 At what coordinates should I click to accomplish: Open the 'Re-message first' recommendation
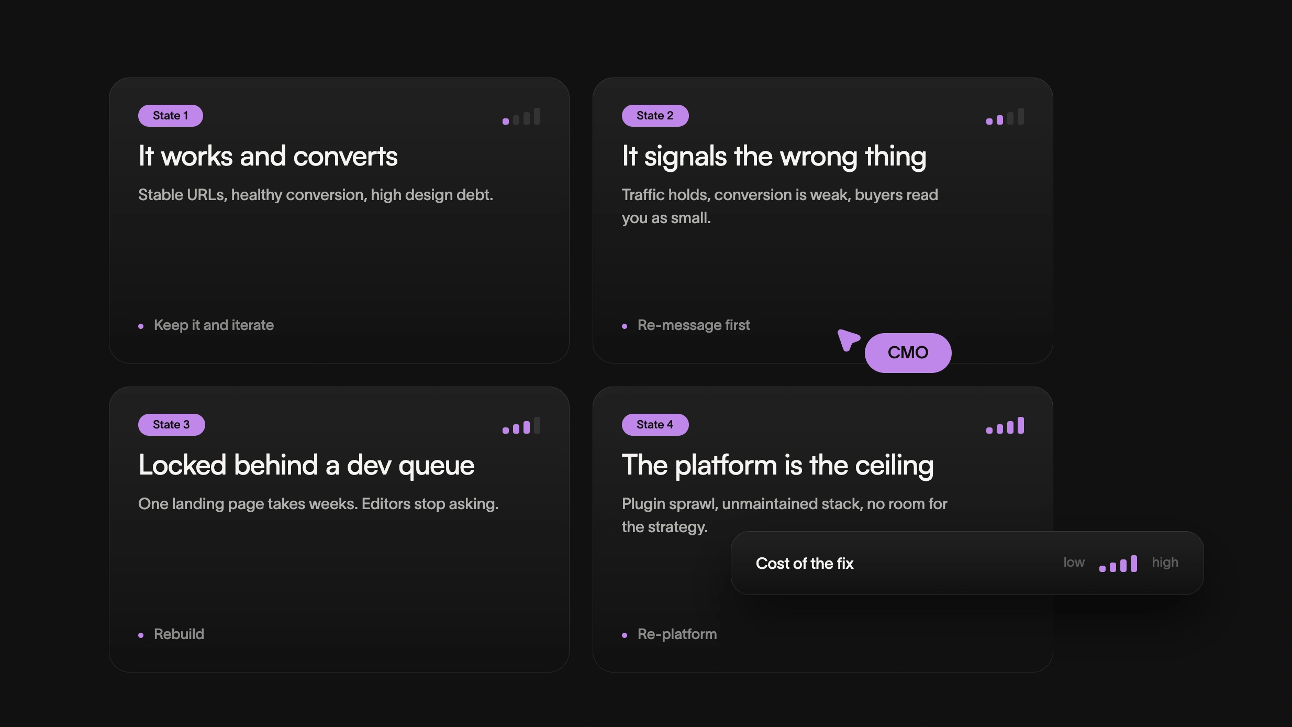(x=694, y=325)
